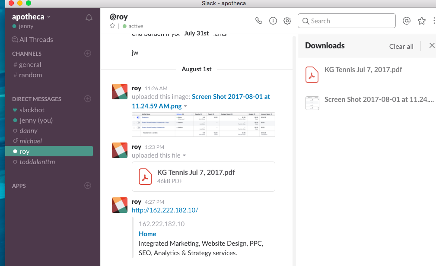Click roy's name on 11:26 AM message
Image resolution: width=436 pixels, height=266 pixels.
click(x=137, y=88)
